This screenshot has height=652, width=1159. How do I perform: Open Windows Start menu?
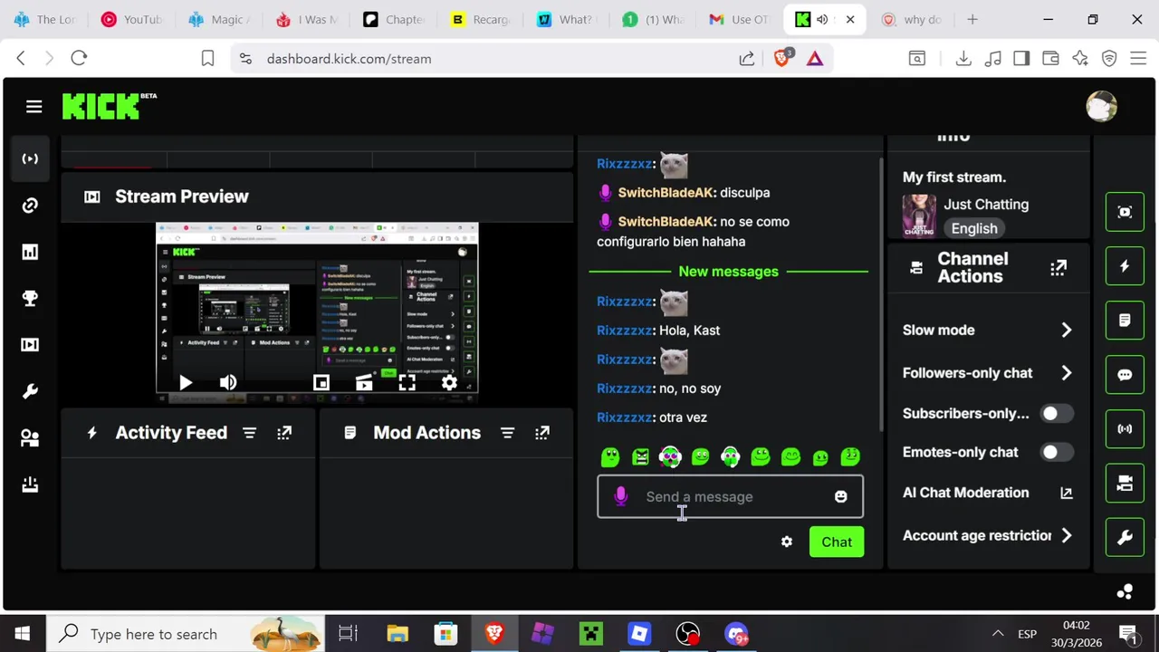[x=23, y=634]
